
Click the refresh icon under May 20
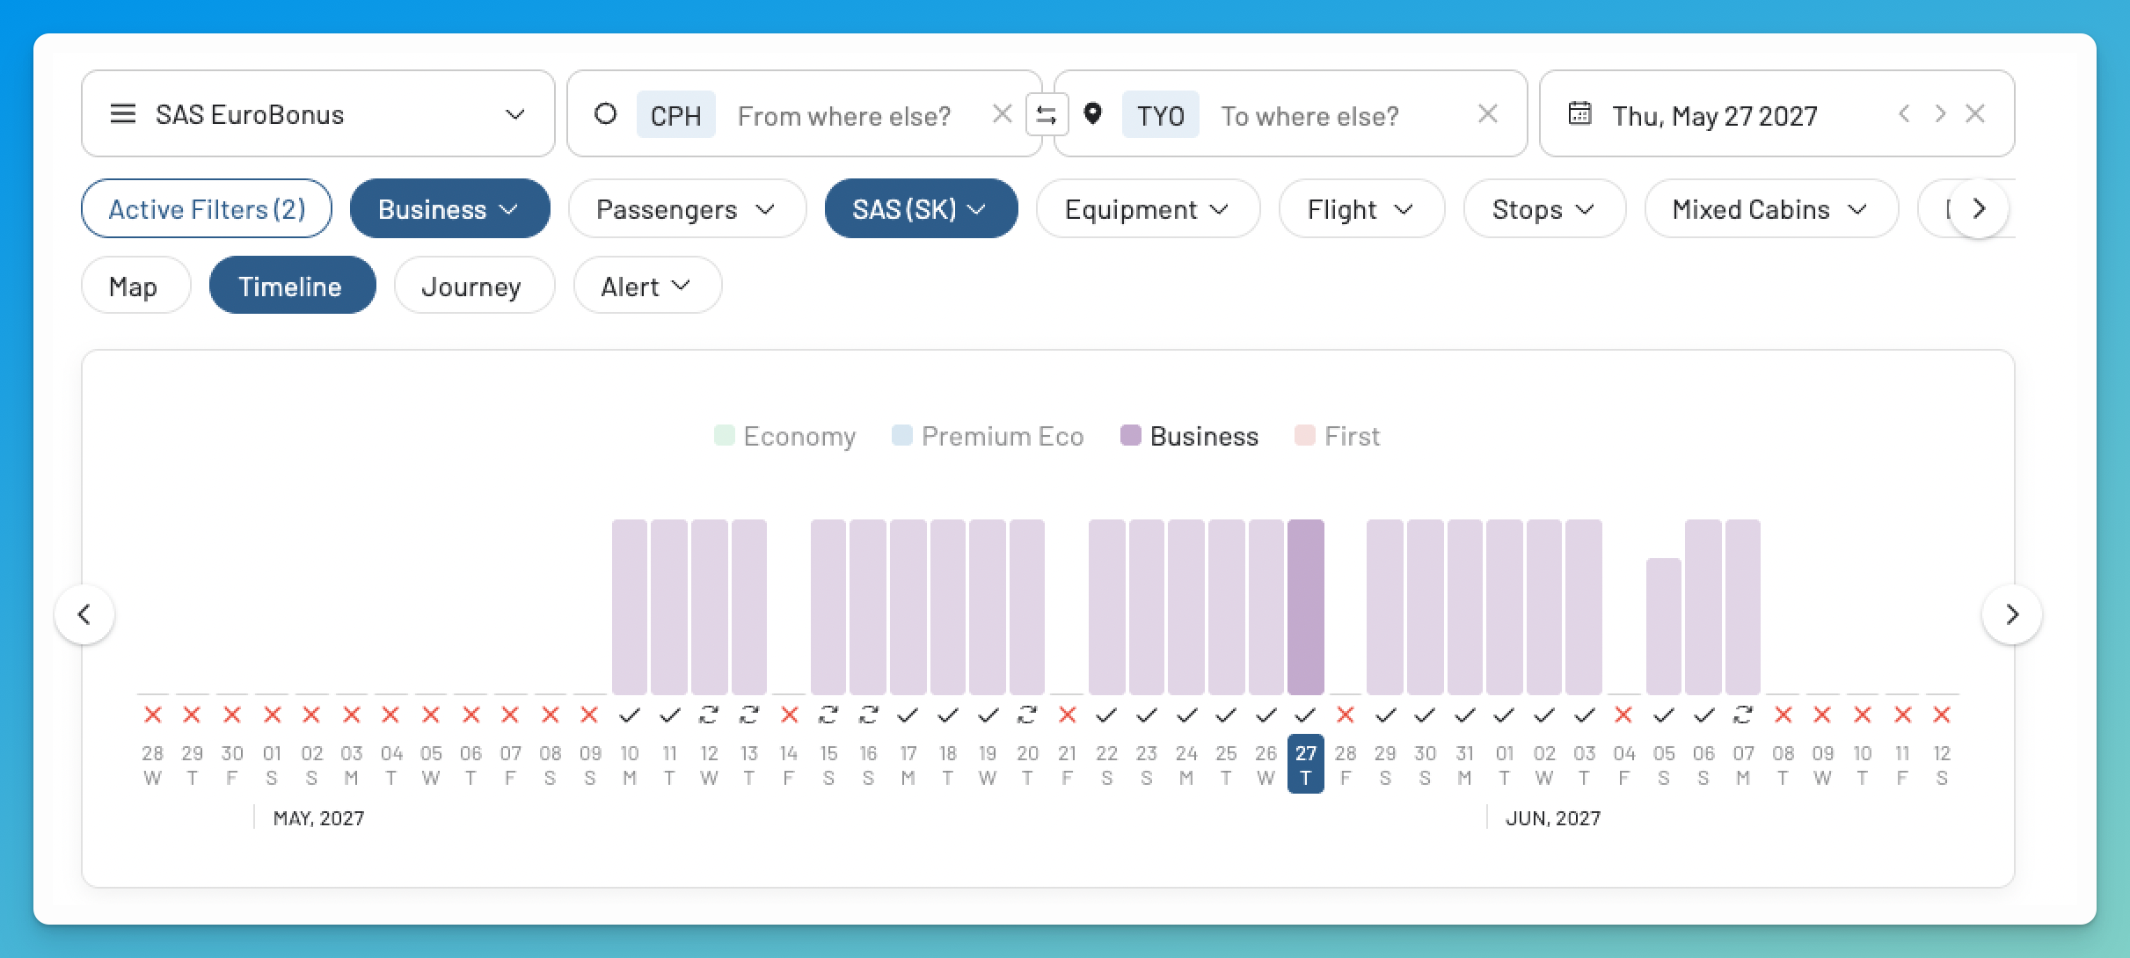(x=1027, y=715)
